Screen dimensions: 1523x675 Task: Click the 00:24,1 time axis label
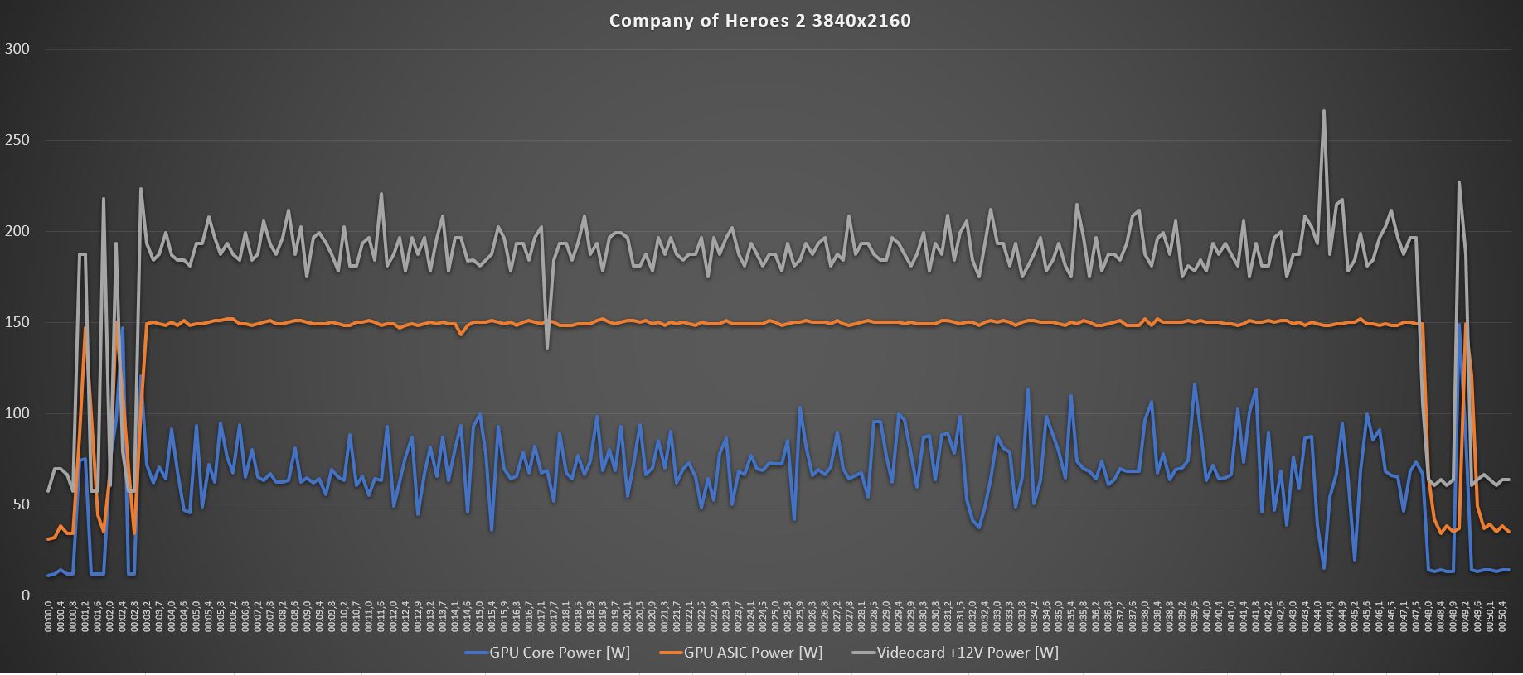[750, 619]
